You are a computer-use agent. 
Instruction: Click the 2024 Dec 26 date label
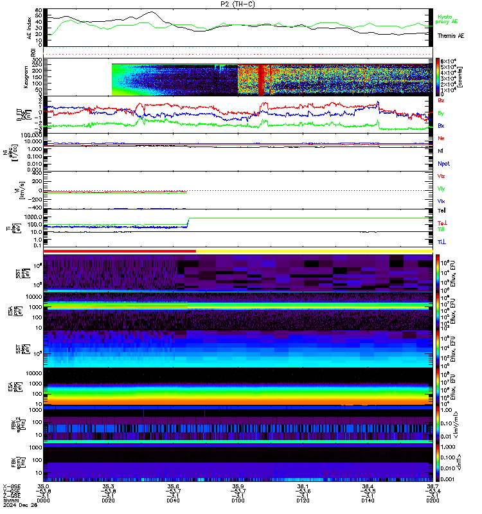21,505
